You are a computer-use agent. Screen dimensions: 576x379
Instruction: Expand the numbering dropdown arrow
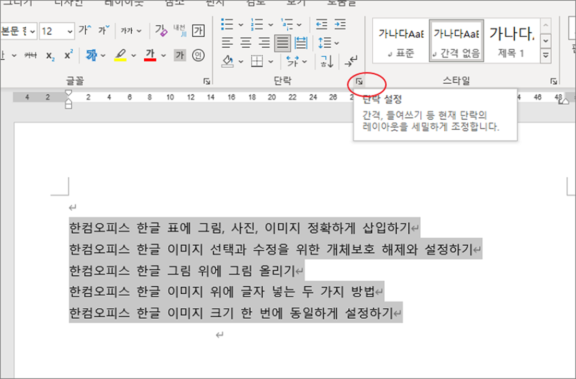[271, 24]
